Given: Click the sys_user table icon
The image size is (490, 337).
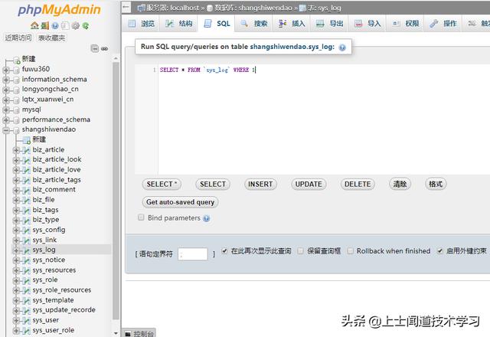Looking at the screenshot, I should [27, 321].
